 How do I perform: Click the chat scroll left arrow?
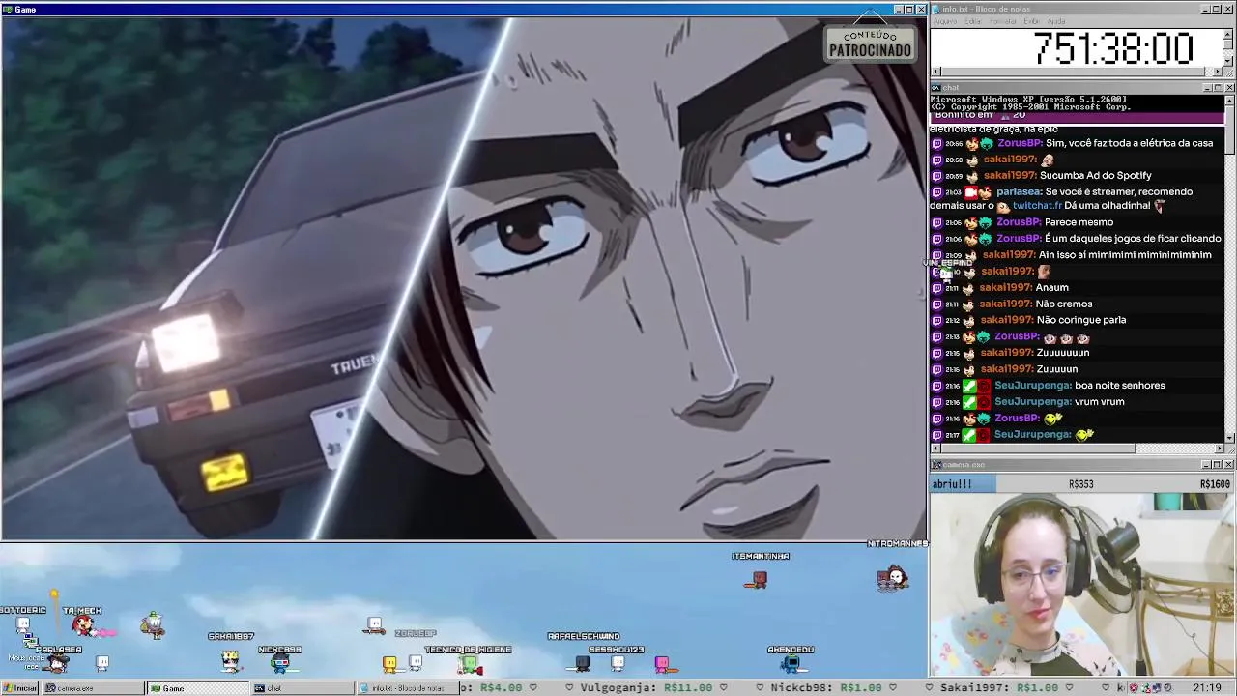click(935, 449)
